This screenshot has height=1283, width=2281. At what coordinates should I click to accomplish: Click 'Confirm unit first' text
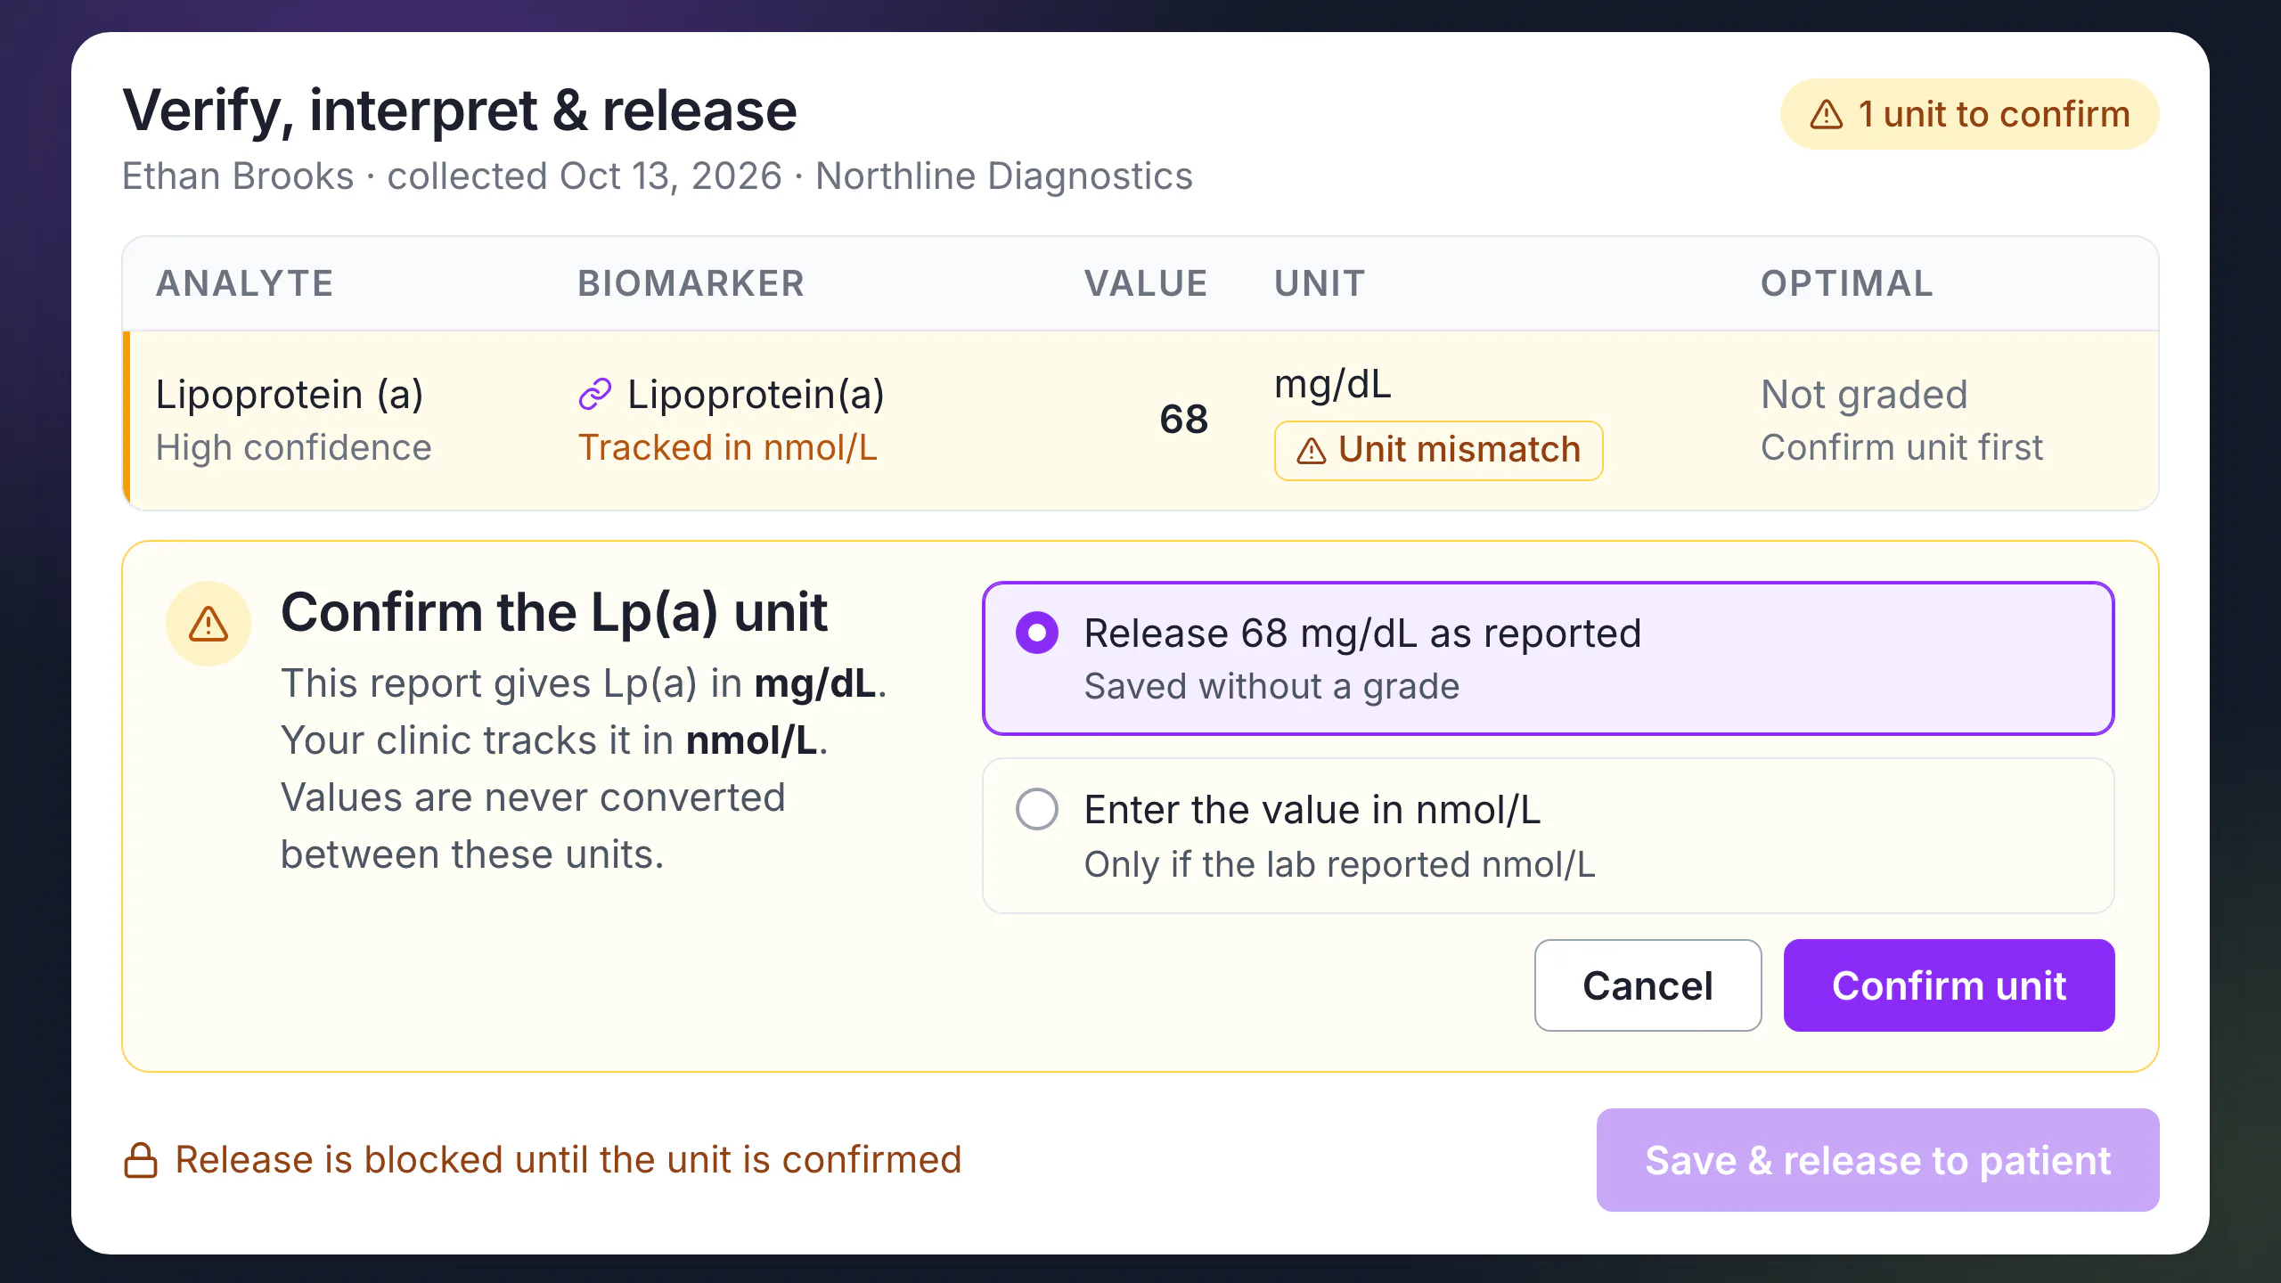[1901, 447]
